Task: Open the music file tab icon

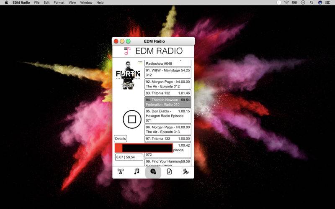Action: (169, 171)
